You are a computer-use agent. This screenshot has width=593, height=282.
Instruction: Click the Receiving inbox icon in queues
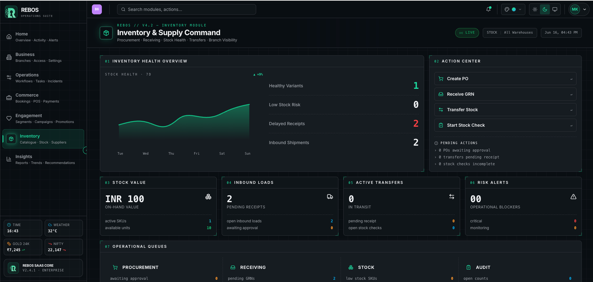pyautogui.click(x=233, y=267)
